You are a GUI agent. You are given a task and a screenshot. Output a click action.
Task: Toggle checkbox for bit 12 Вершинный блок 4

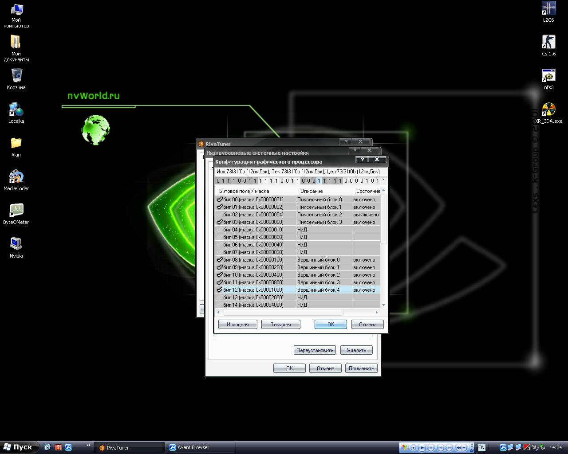(219, 290)
